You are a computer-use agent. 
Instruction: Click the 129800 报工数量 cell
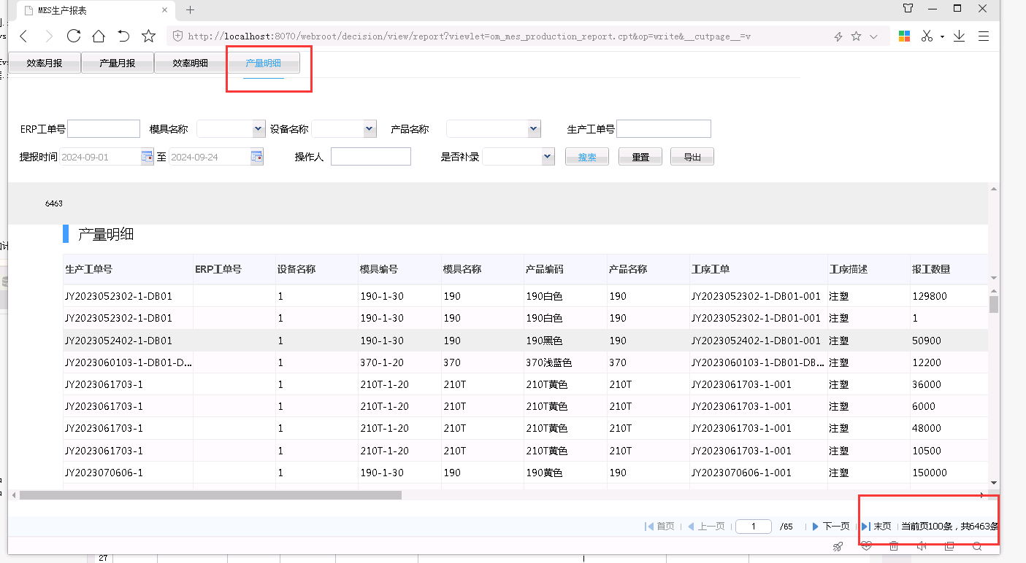point(949,297)
